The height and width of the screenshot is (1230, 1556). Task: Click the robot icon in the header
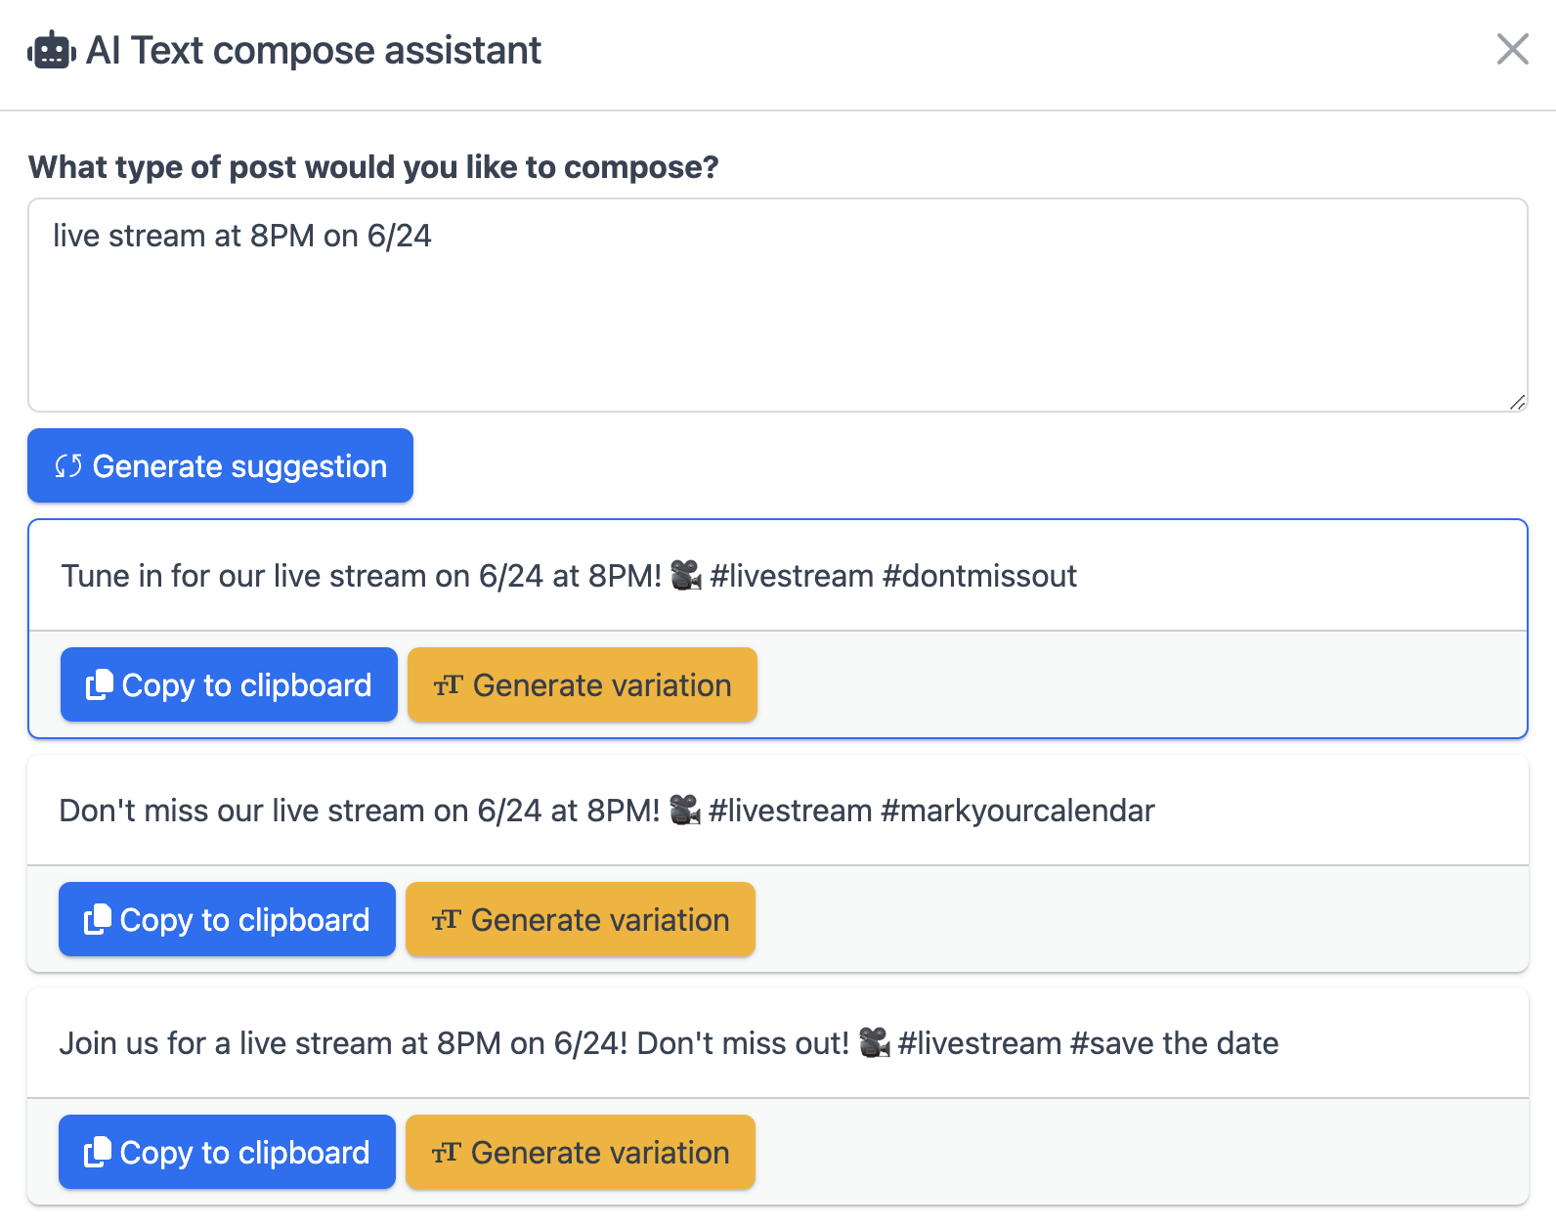51,51
